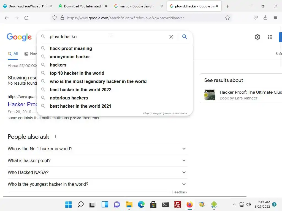Open the Firefox hamburger menu
The image size is (282, 211).
pyautogui.click(x=275, y=18)
